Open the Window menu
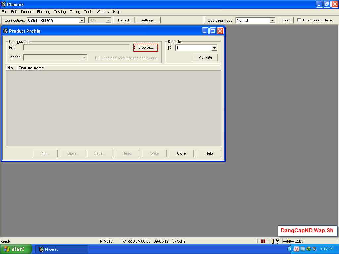The width and height of the screenshot is (339, 254). 103,12
